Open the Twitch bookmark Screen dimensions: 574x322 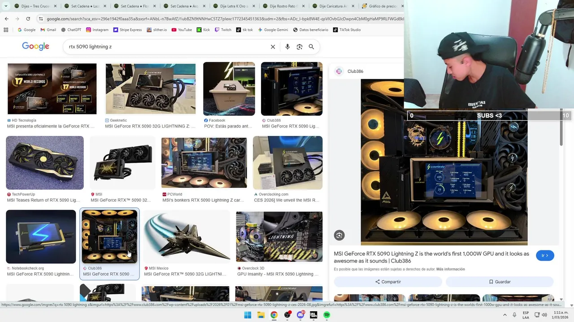coord(223,30)
